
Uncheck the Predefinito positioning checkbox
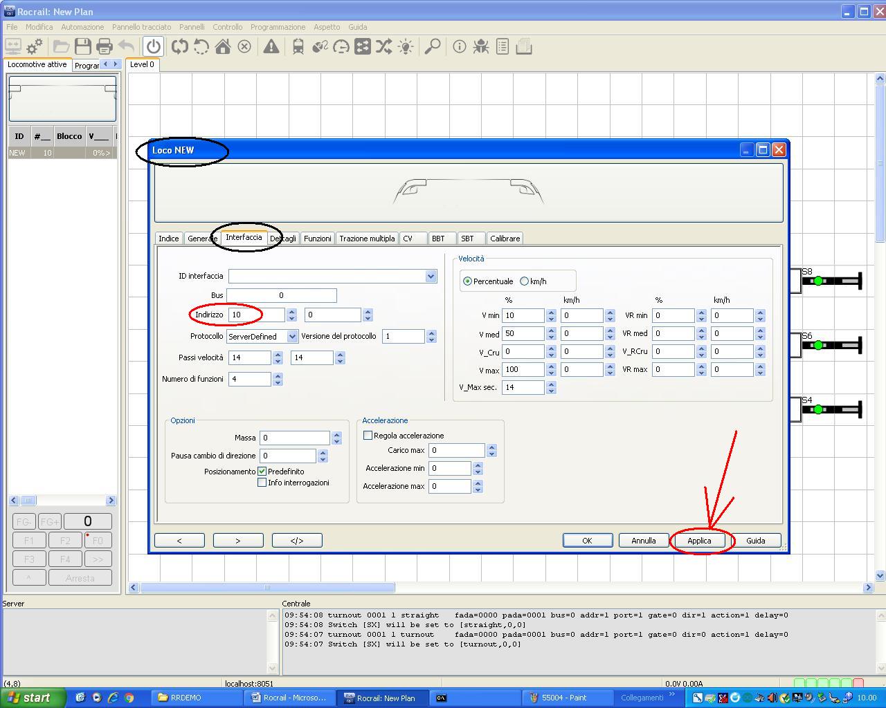click(262, 471)
